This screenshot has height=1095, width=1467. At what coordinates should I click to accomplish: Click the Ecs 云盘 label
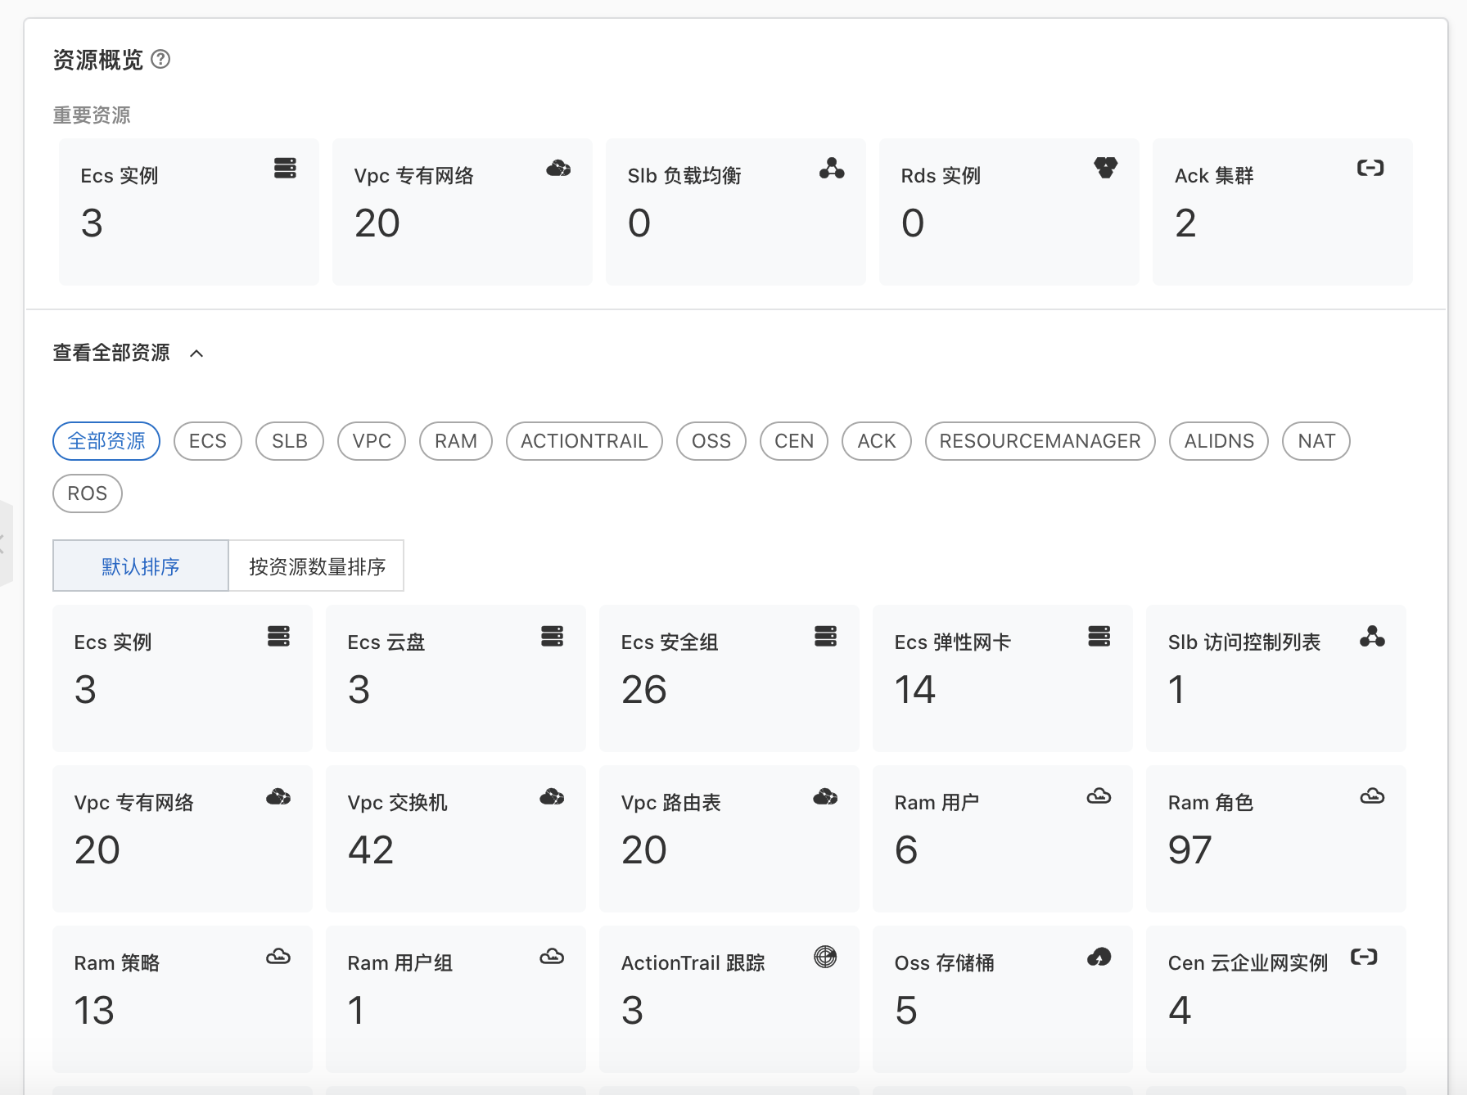tap(386, 642)
